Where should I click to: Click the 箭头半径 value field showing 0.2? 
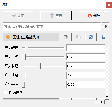point(86,57)
